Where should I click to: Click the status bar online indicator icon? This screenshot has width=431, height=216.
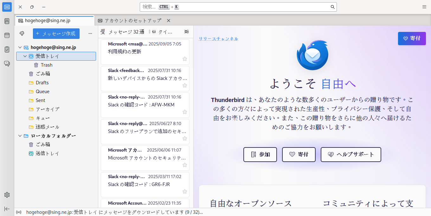coord(19,212)
